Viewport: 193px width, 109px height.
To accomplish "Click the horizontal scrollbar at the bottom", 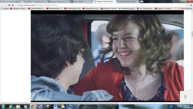I will coord(60,103).
